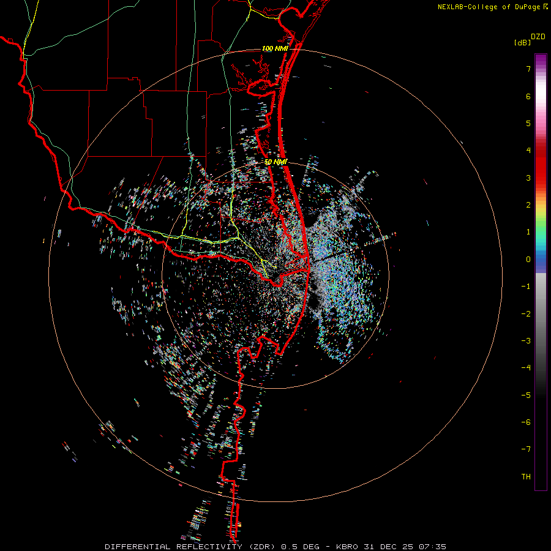551x551 pixels.
Task: Click the DZD color scale title
Action: pos(538,37)
